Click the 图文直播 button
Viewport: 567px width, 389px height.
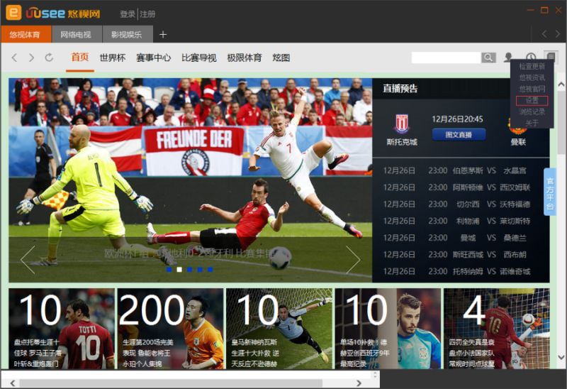click(x=459, y=135)
